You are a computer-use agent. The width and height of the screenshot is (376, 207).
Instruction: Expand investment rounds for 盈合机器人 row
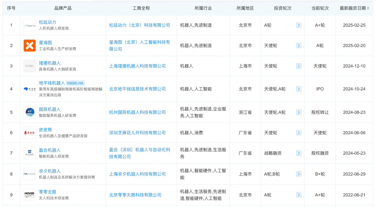[x=299, y=153]
